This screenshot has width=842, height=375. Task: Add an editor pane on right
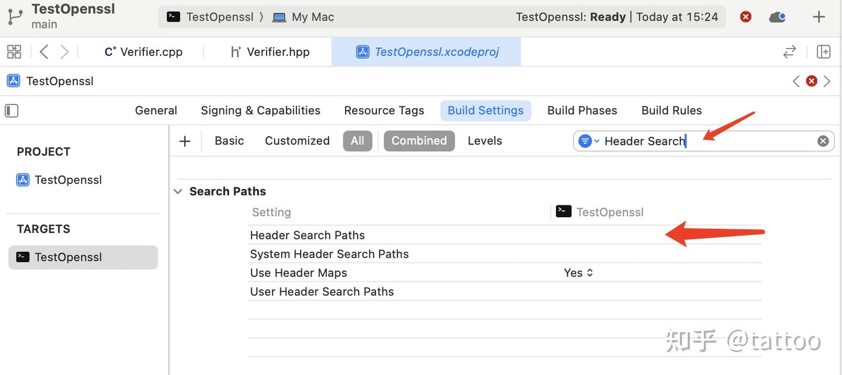(x=823, y=52)
